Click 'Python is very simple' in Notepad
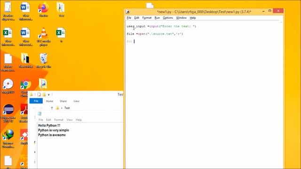 pos(54,131)
